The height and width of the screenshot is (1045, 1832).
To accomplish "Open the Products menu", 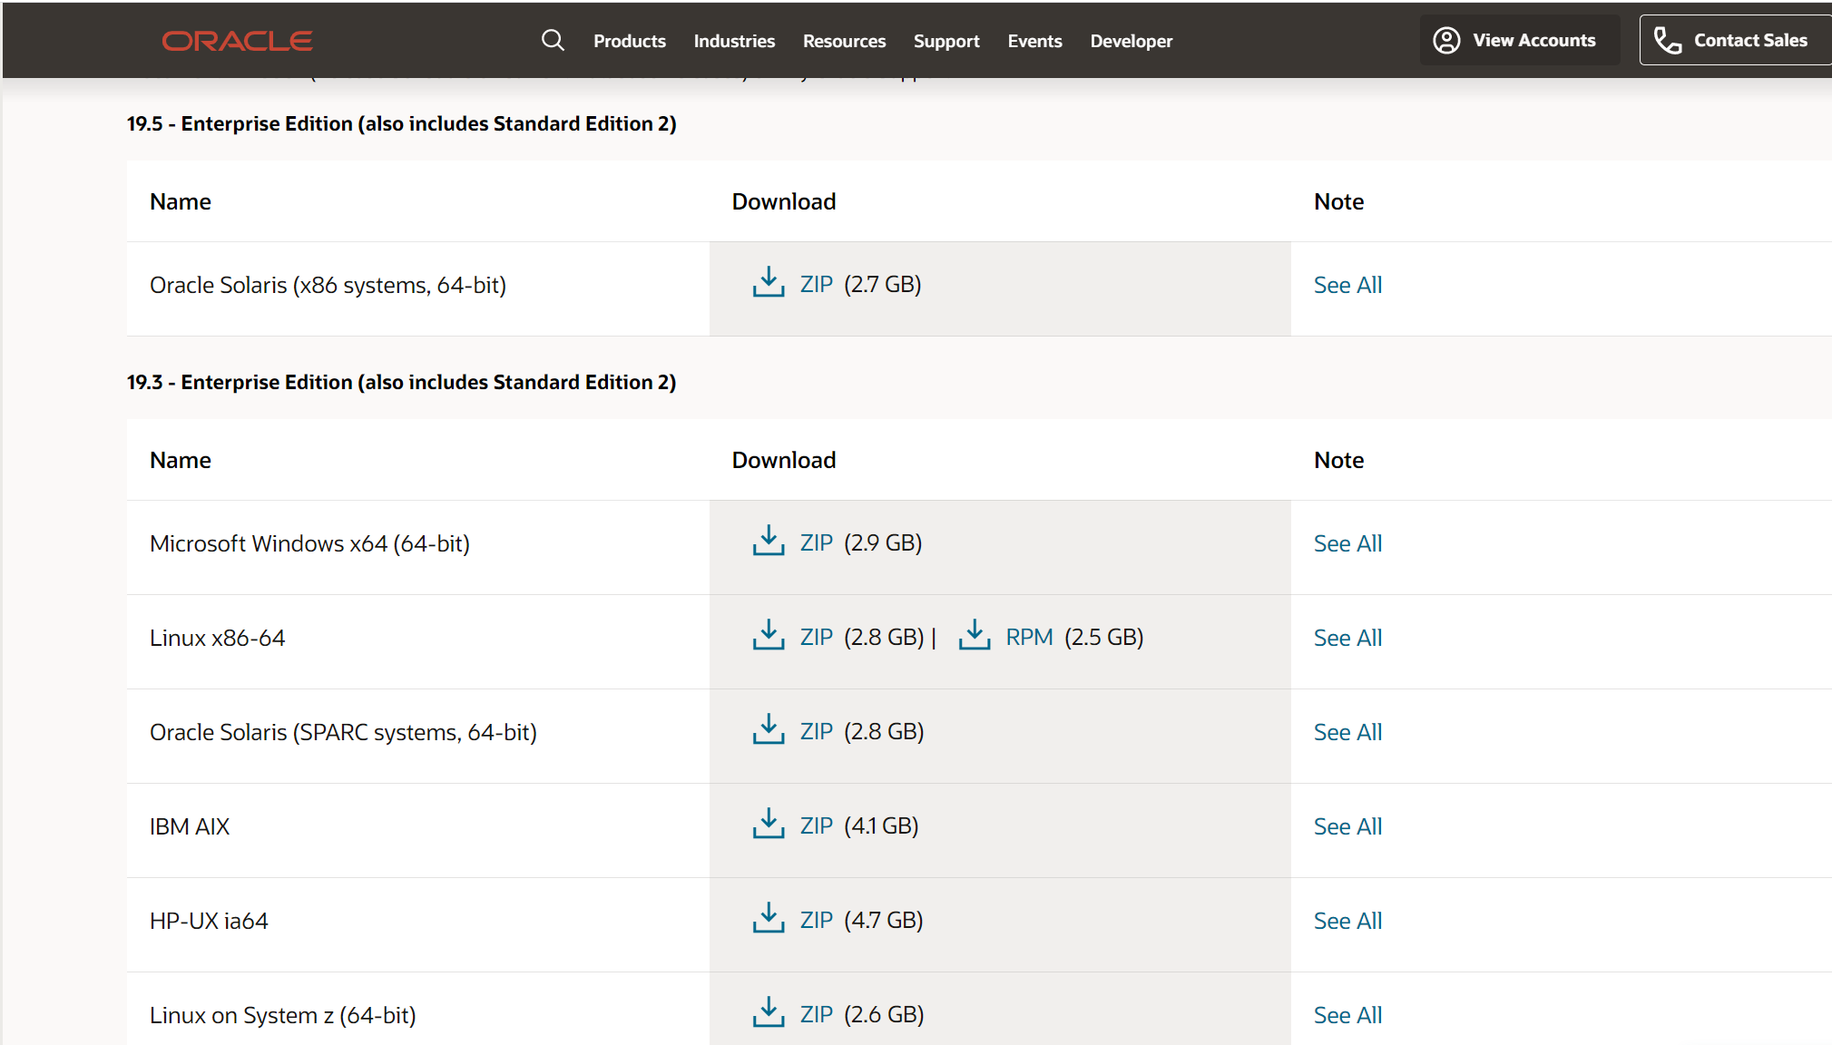I will (x=629, y=41).
